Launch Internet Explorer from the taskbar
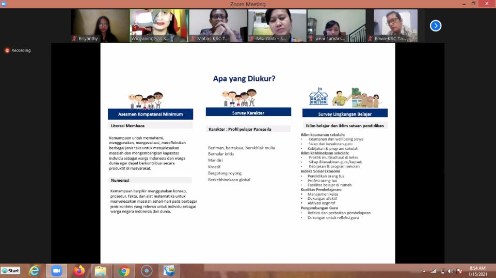This screenshot has width=496, height=278. pos(34,271)
